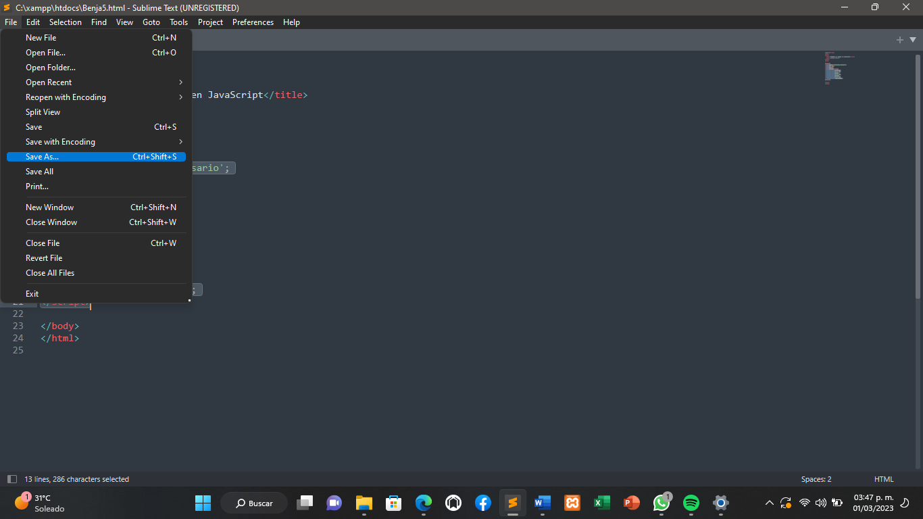Click the closing </html> tag line
This screenshot has width=923, height=519.
pyautogui.click(x=59, y=338)
